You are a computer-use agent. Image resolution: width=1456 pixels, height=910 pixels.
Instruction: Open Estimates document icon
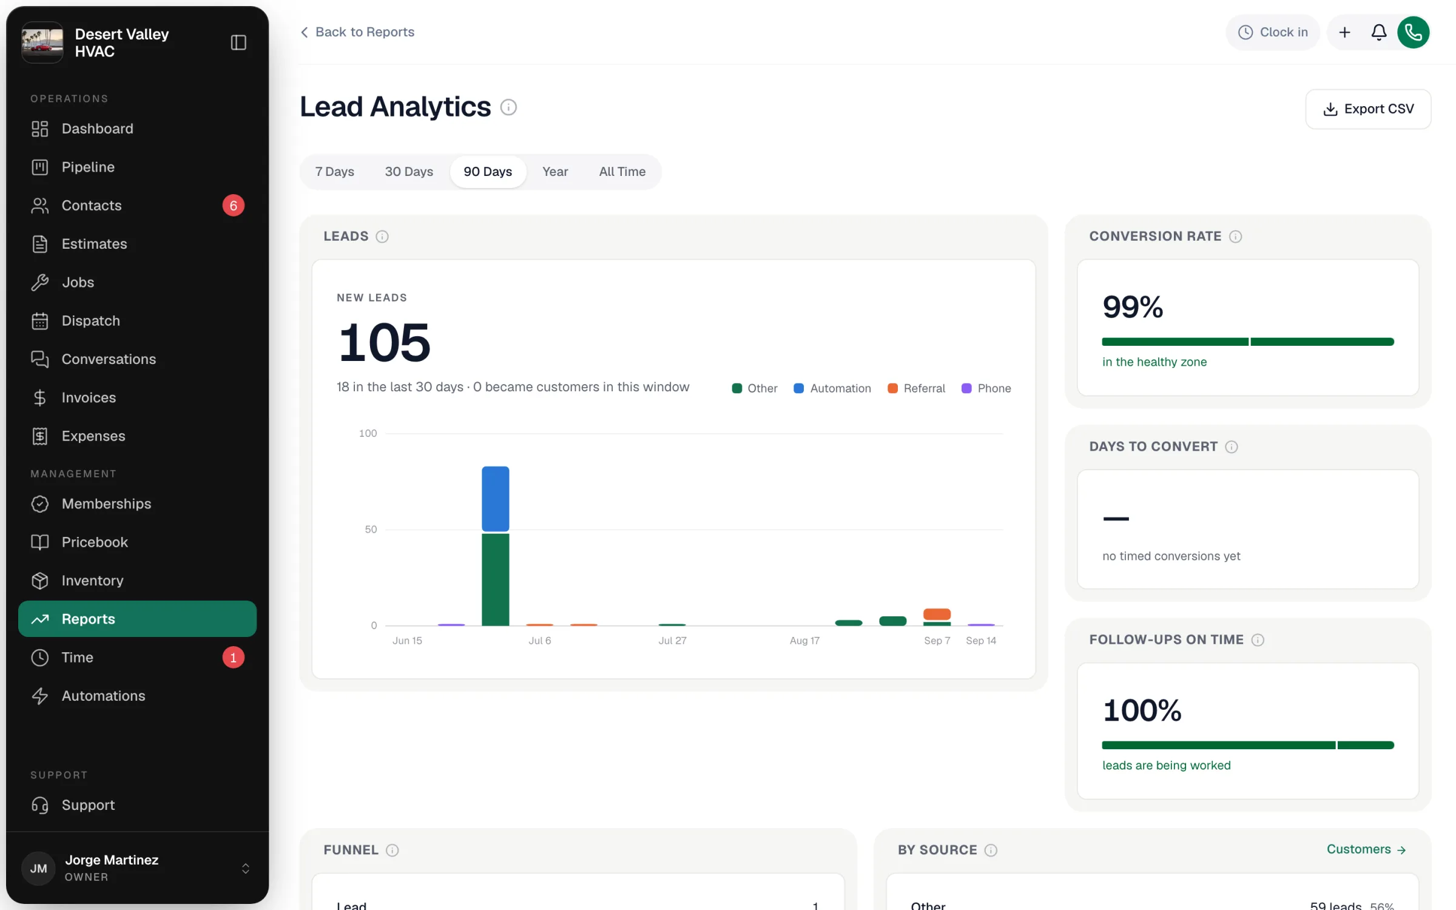40,244
